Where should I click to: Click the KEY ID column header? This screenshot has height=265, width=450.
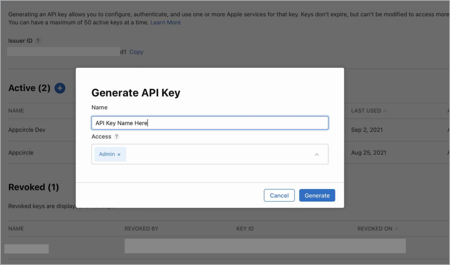tap(245, 229)
